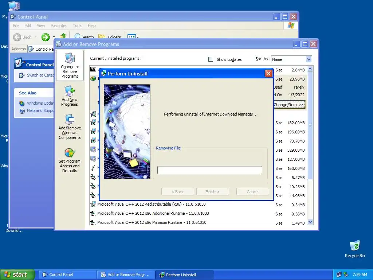Screen dimensions: 373x280
Task: Open Help menu in Control Panel
Action: coord(91,26)
